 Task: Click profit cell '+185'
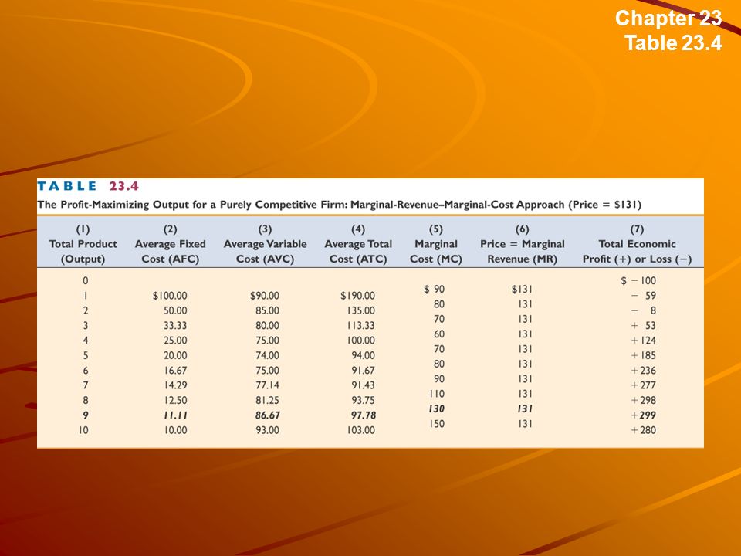click(644, 355)
